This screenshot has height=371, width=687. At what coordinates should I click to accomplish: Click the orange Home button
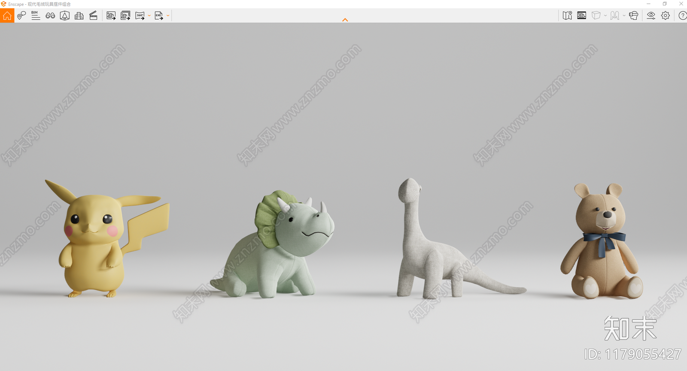point(7,16)
